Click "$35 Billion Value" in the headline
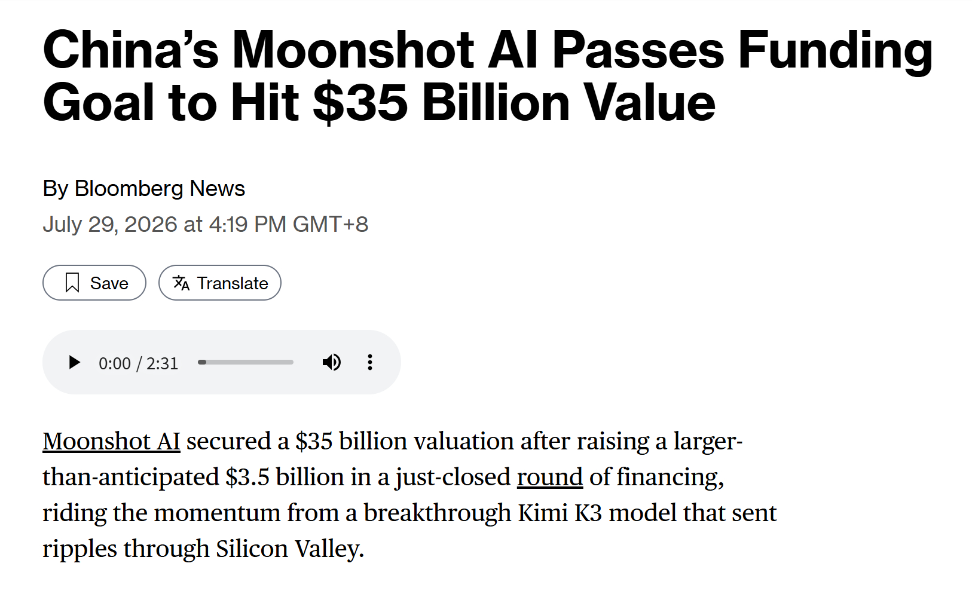Viewport: 972px width, 600px height. (513, 103)
